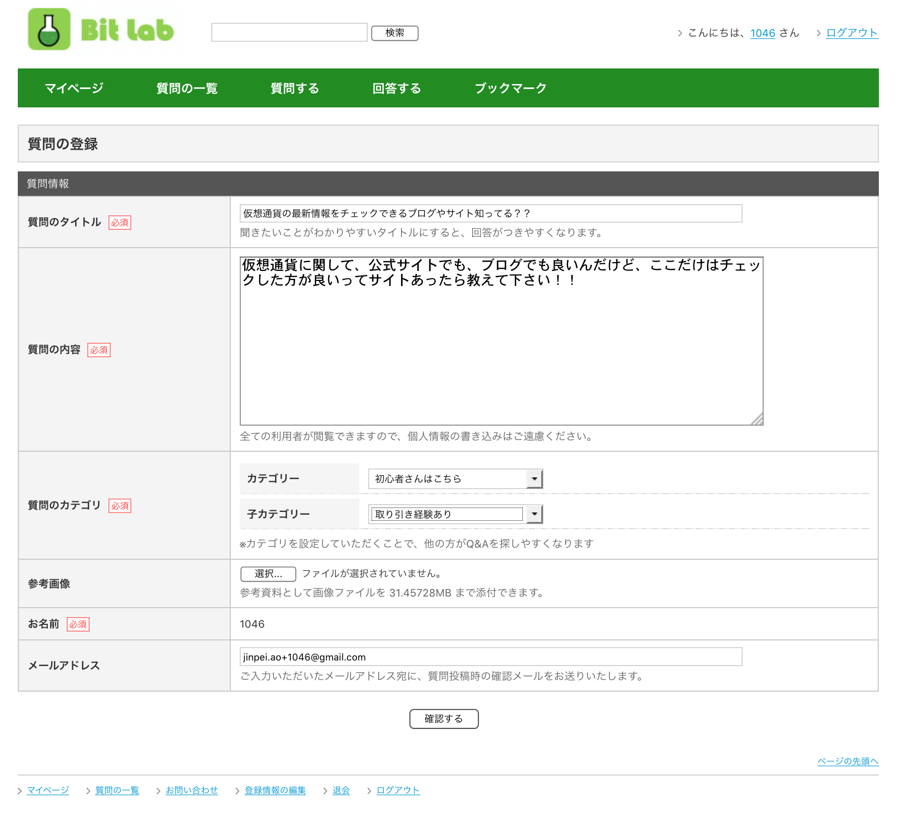Viewport: 910px width, 828px height.
Task: Switch to the マイページ navigation tab
Action: (73, 88)
